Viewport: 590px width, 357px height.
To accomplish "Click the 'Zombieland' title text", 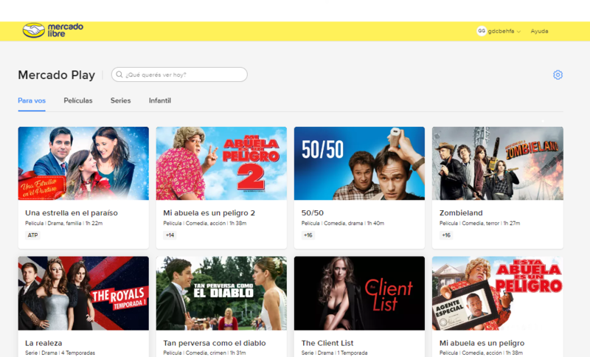I will point(461,213).
